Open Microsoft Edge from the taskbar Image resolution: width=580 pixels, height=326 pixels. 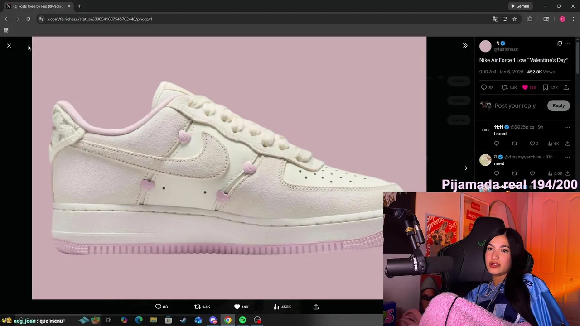pyautogui.click(x=139, y=321)
